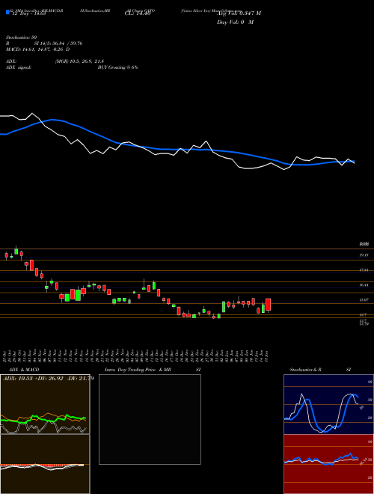Select the '(MGR) 10.5, 26.9, 21.8' ADX values
374x494 pixels.
pos(79,61)
